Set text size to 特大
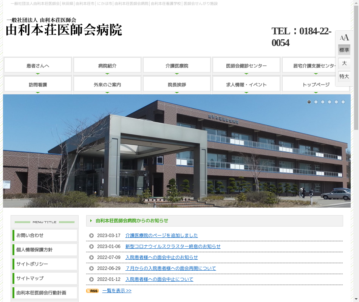Image resolution: width=359 pixels, height=302 pixels. tap(344, 76)
